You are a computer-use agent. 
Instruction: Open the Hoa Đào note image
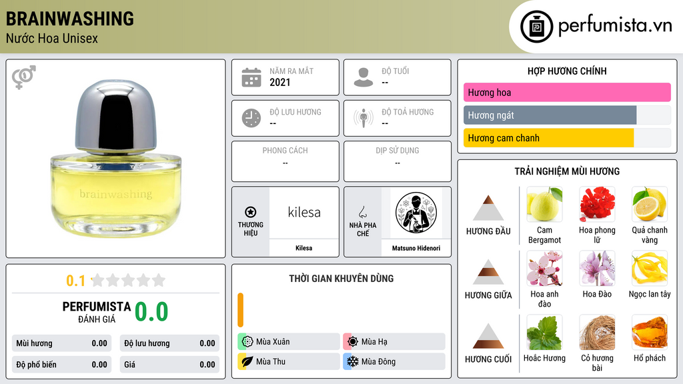coord(597,268)
